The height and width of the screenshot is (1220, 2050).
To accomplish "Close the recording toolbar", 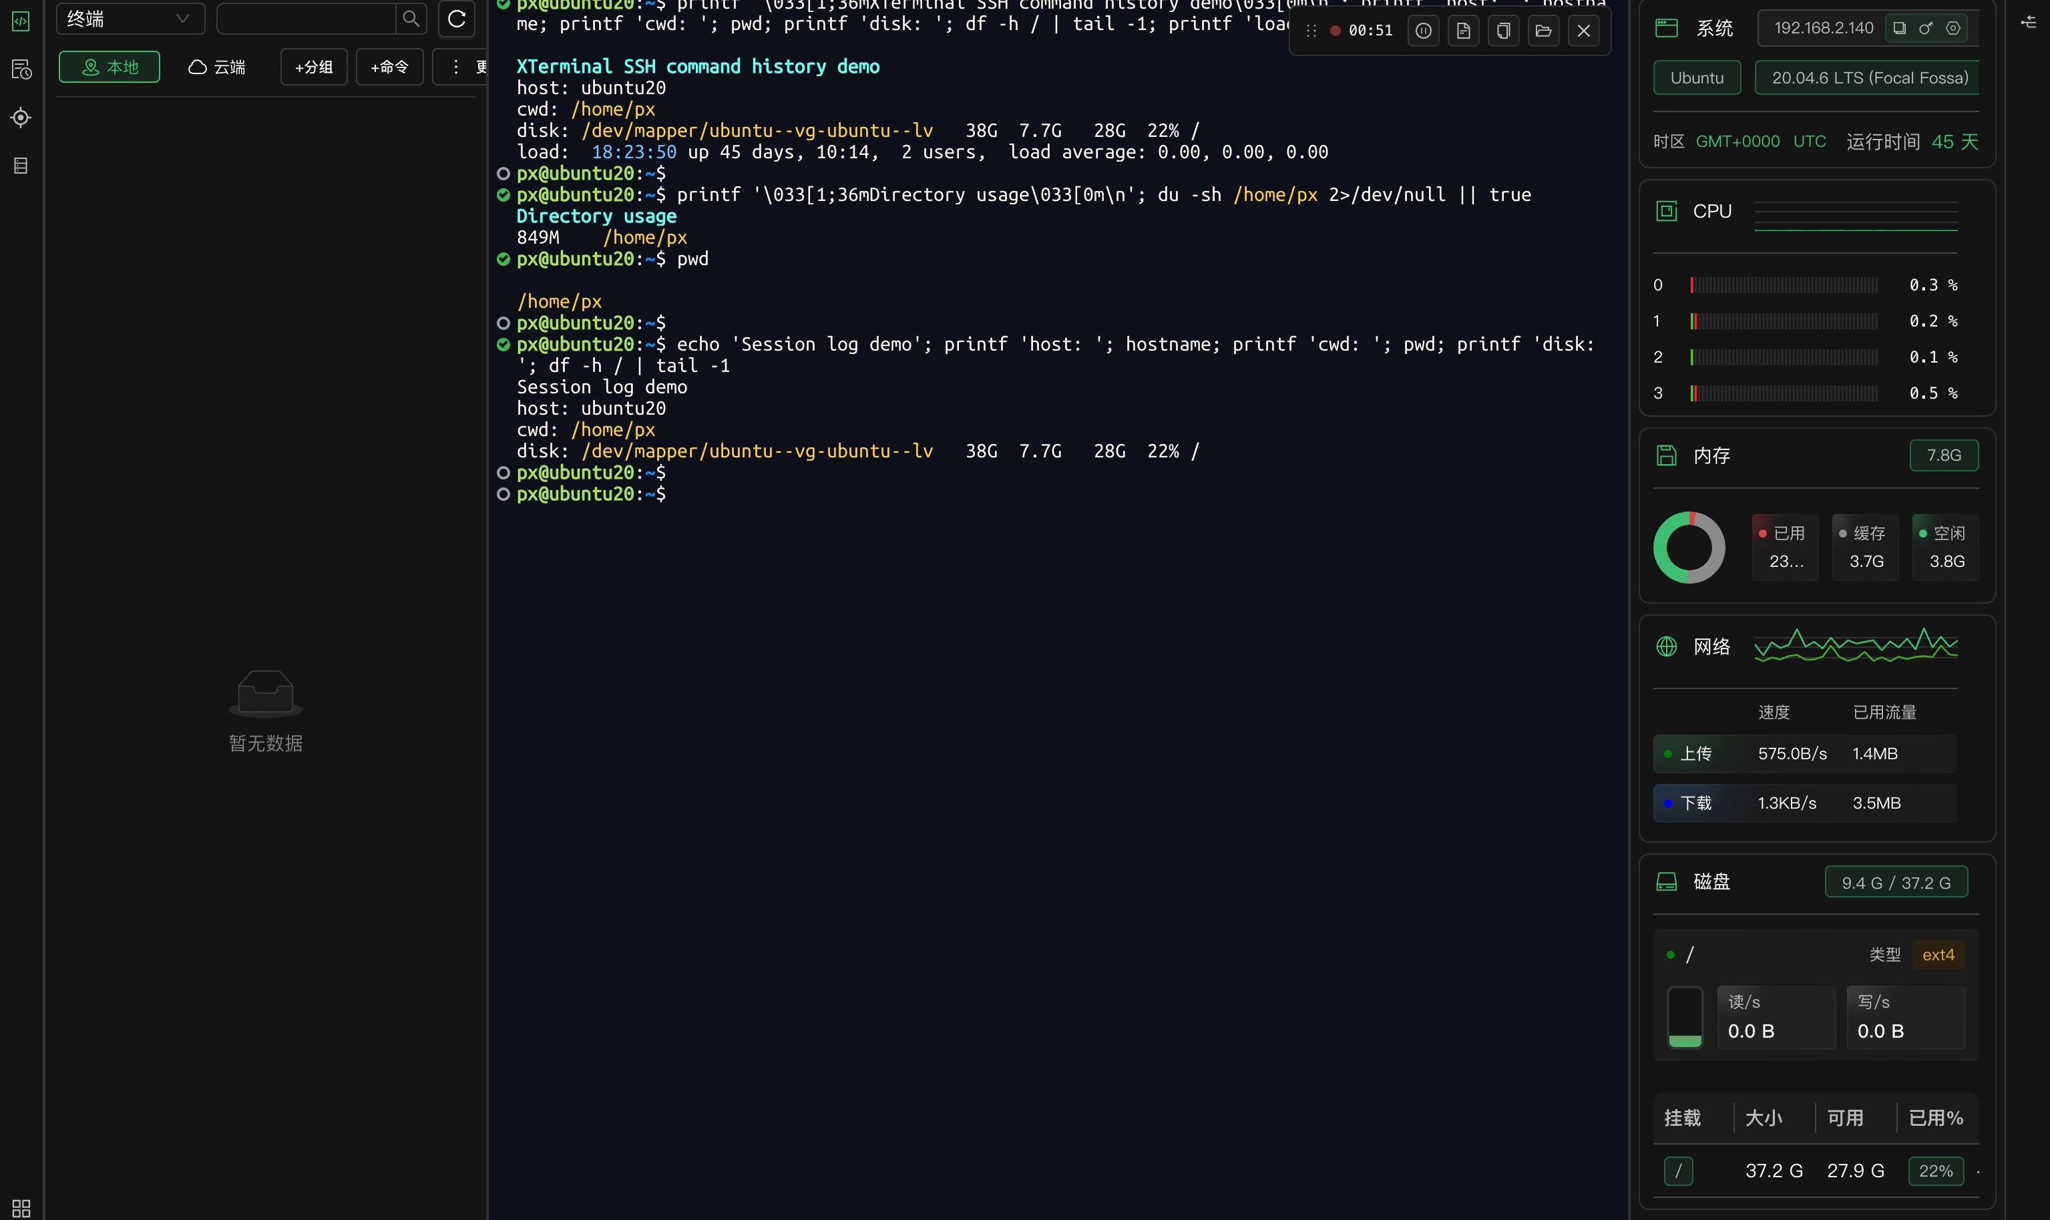I will [1584, 31].
